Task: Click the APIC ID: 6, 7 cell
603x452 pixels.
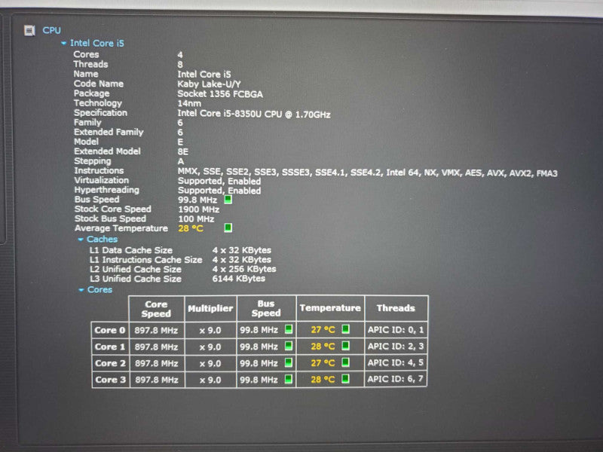Action: [x=396, y=380]
